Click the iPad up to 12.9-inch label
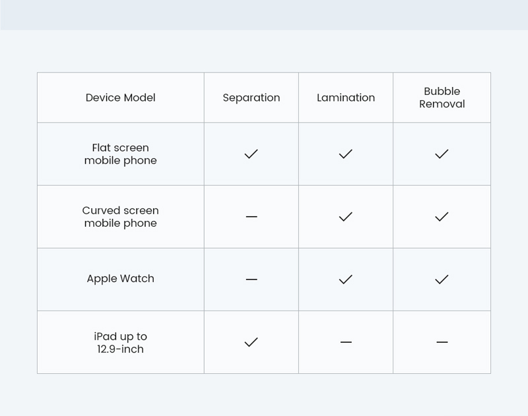The height and width of the screenshot is (416, 528). pyautogui.click(x=121, y=343)
